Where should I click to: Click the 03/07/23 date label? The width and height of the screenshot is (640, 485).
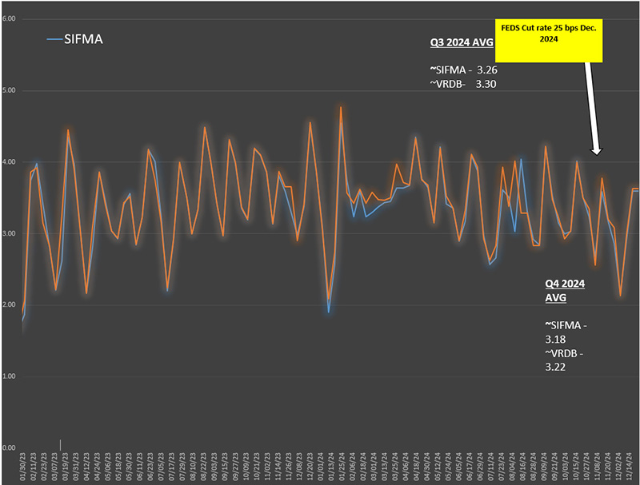pyautogui.click(x=54, y=467)
